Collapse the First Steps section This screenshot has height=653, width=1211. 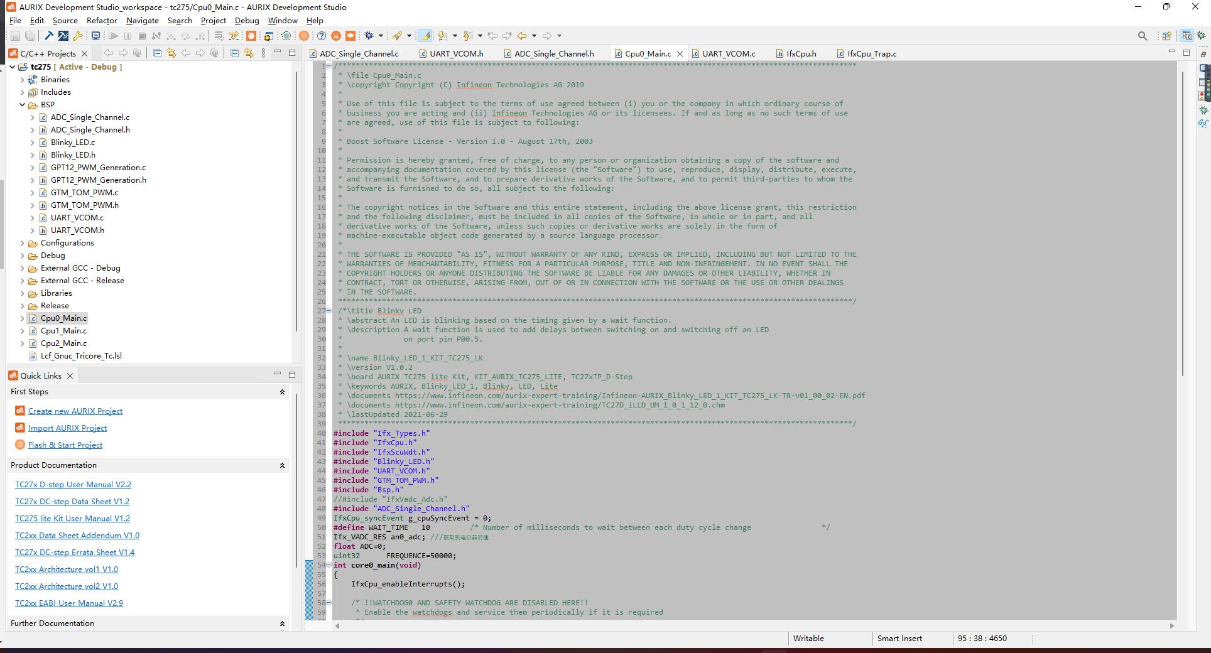(x=282, y=392)
